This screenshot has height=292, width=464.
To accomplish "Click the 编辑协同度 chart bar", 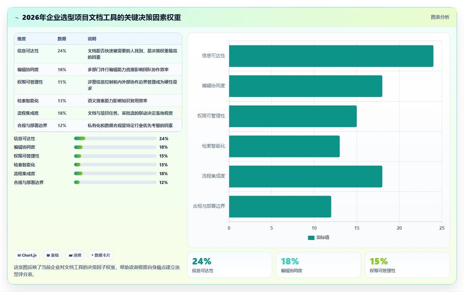I will click(306, 86).
